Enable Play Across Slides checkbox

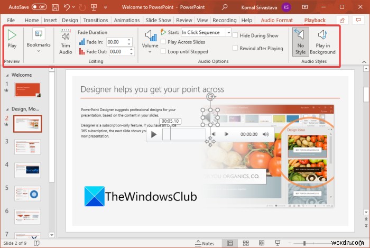[163, 42]
